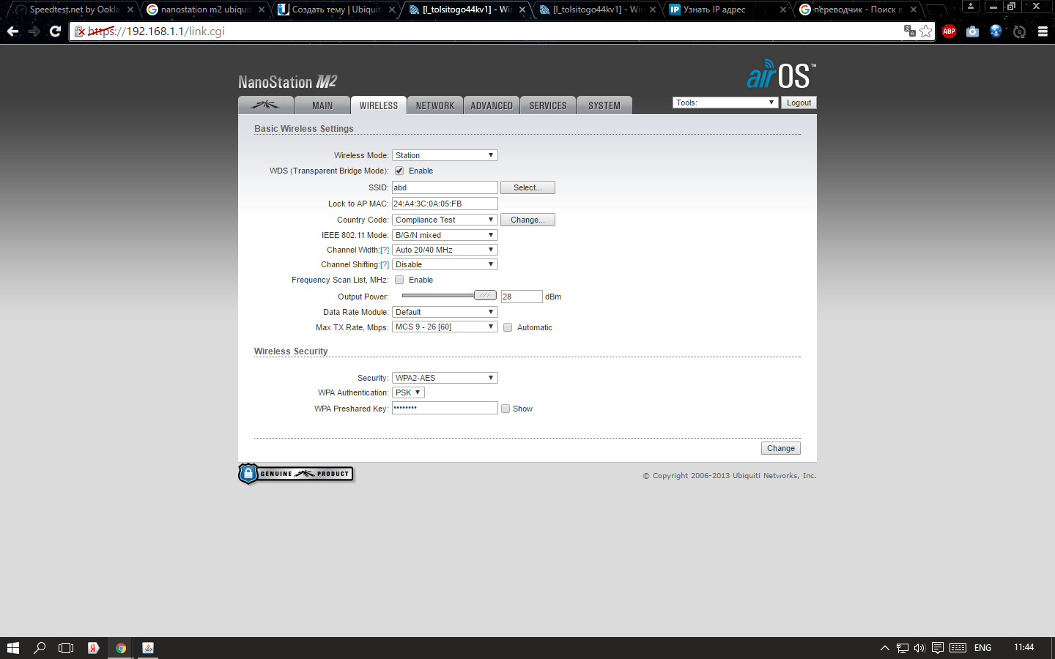Show hidden system tray icons
The image size is (1055, 659).
(x=884, y=648)
